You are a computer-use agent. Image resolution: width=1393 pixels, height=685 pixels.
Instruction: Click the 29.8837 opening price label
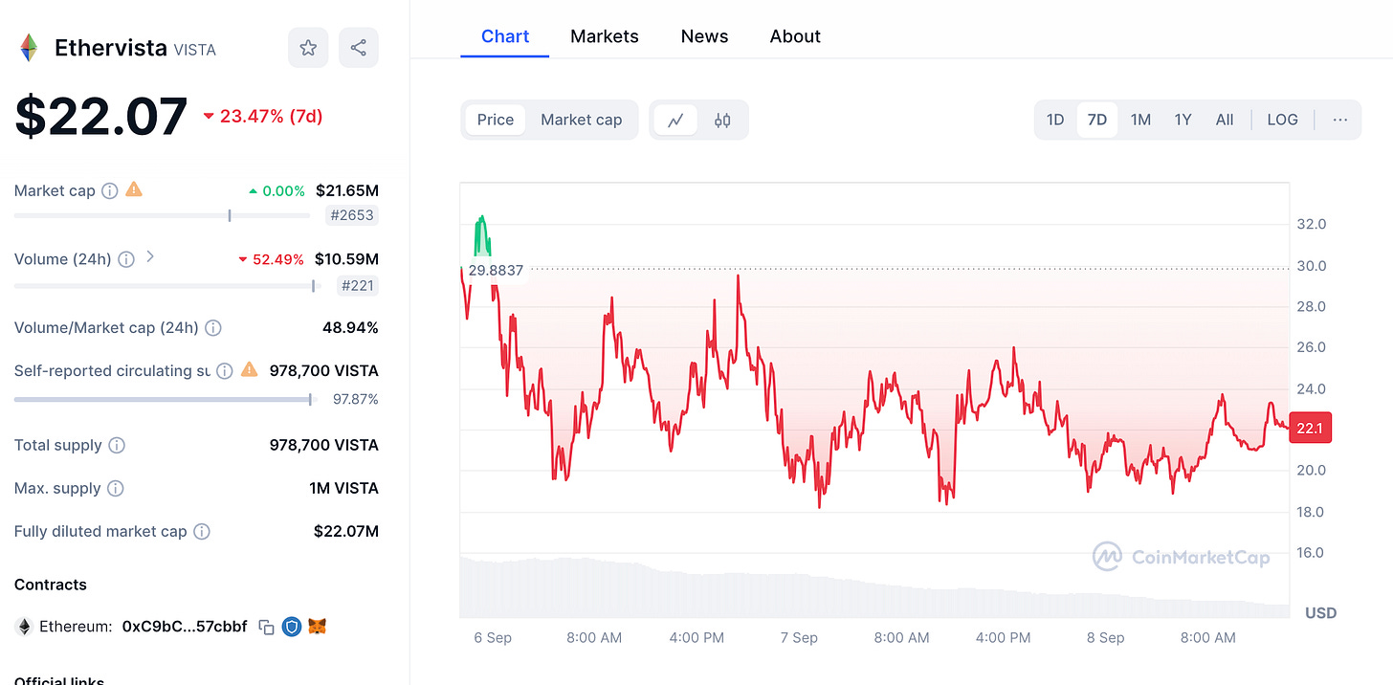496,271
